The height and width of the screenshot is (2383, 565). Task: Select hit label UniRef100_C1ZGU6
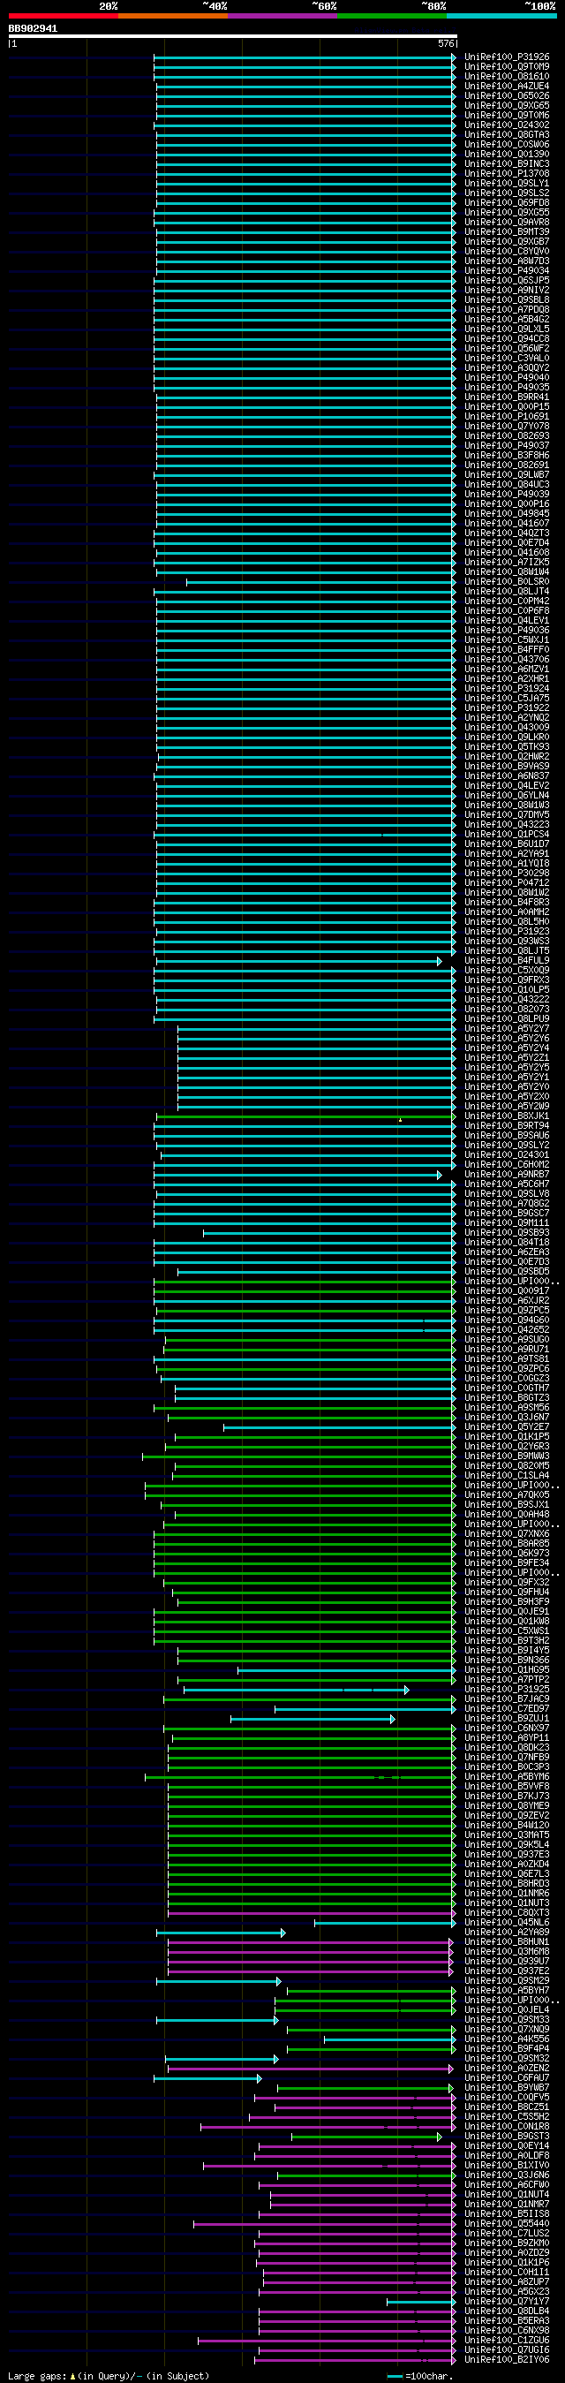[507, 2340]
